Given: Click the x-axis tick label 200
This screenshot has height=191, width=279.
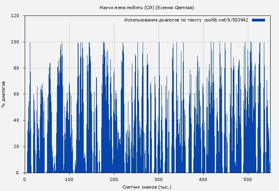Looking at the screenshot, I should pyautogui.click(x=114, y=179).
